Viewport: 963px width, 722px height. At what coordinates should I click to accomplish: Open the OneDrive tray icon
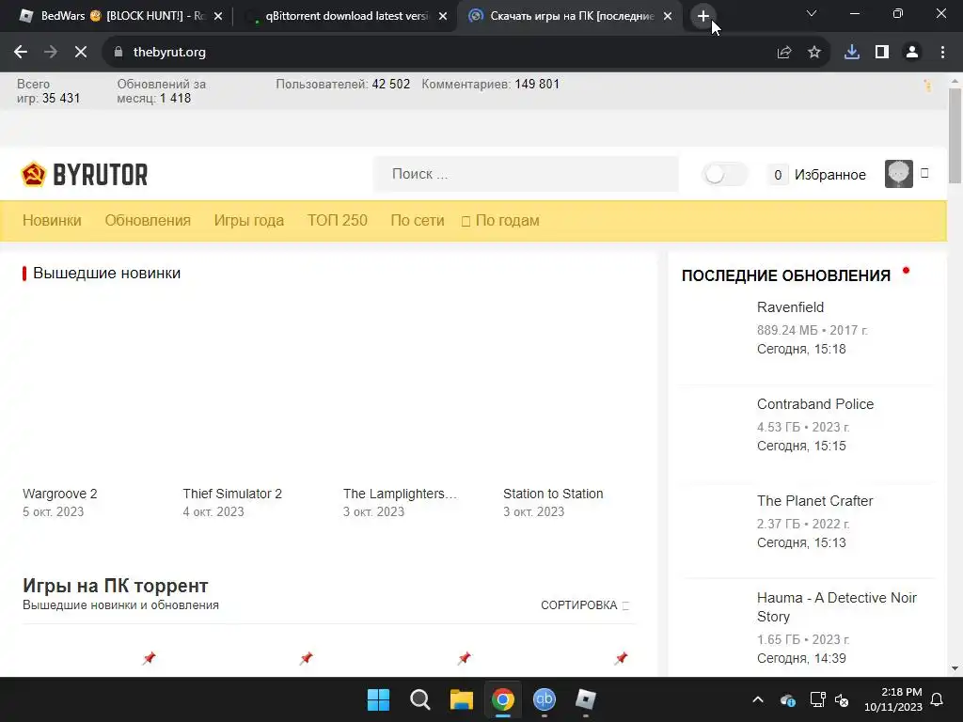click(x=788, y=699)
